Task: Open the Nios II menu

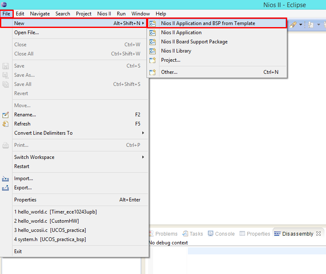Action: point(104,14)
